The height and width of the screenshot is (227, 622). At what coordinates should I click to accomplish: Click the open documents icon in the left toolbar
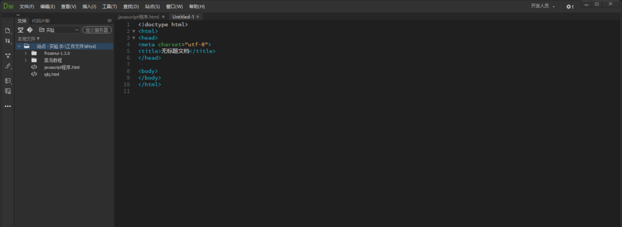(7, 30)
